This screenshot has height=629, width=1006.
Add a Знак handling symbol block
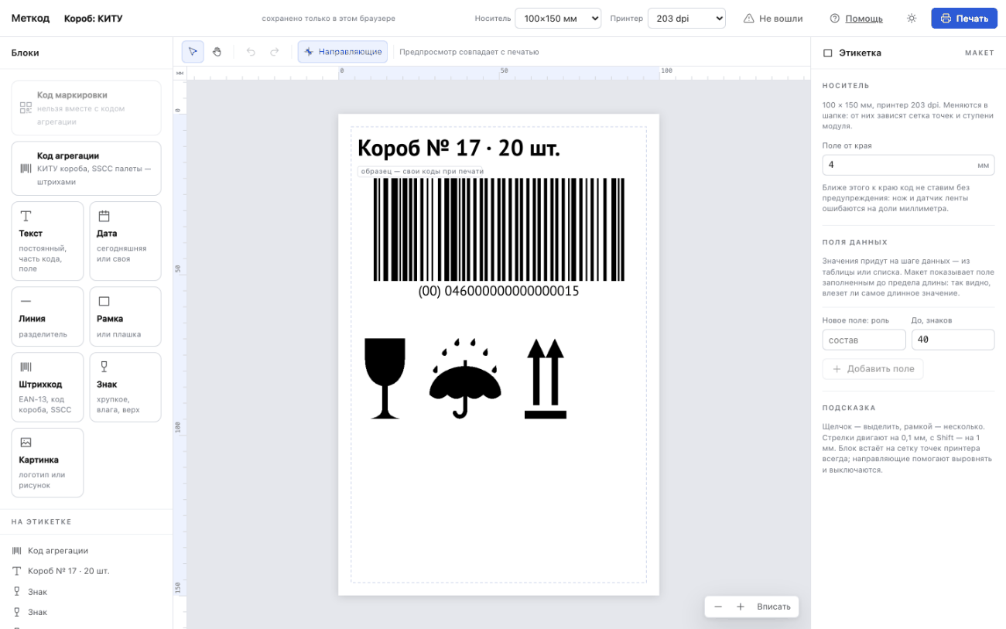[x=125, y=387]
